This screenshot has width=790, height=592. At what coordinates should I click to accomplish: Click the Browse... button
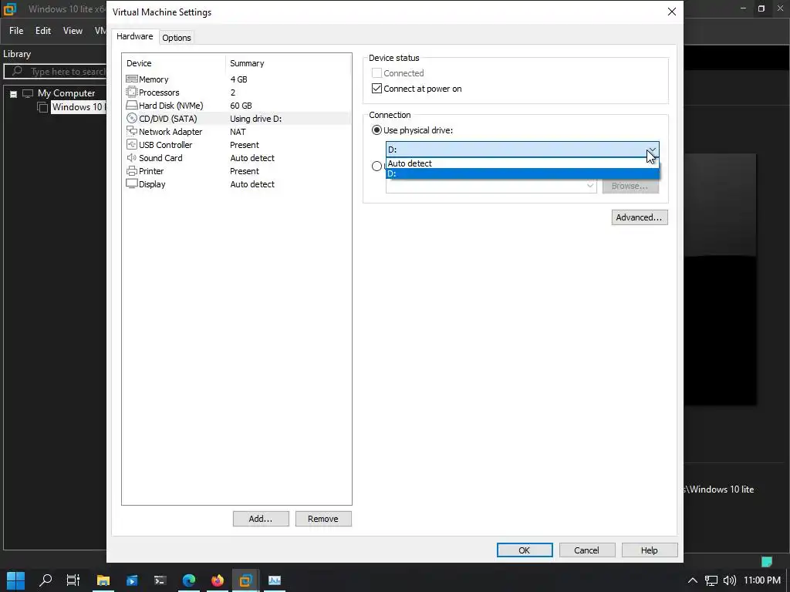pos(630,186)
